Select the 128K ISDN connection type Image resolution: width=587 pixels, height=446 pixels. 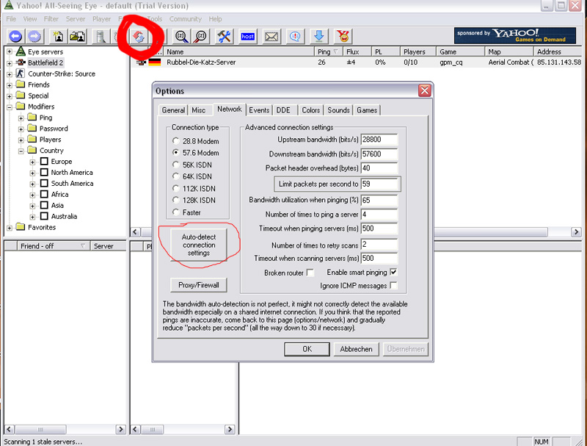click(x=175, y=200)
